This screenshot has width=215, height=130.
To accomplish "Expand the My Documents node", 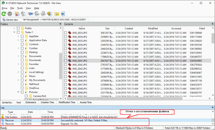I will coord(18,80).
